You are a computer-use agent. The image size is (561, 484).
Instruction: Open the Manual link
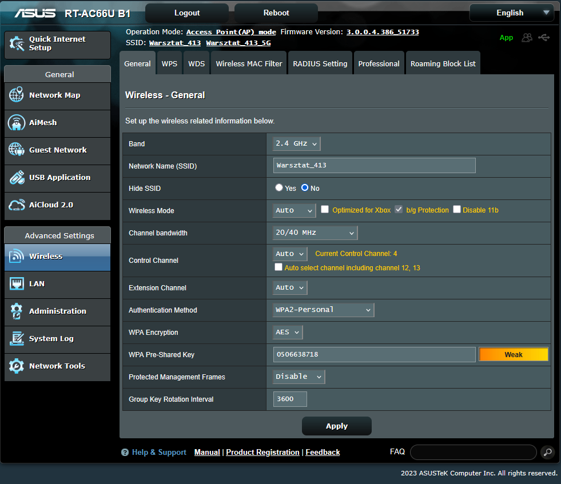(207, 452)
